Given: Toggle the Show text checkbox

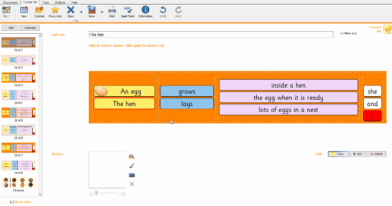Looking at the screenshot, I should [x=343, y=33].
